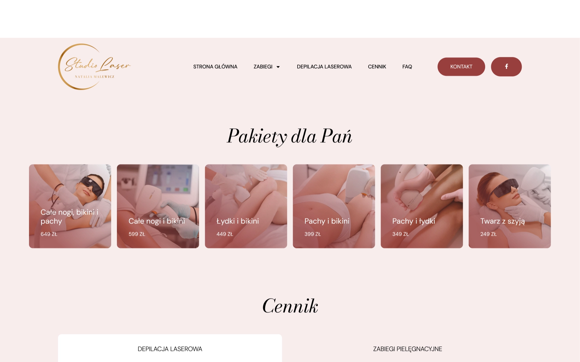Click the Cennik section heading
Screen dimensions: 580x362
pyautogui.click(x=290, y=306)
